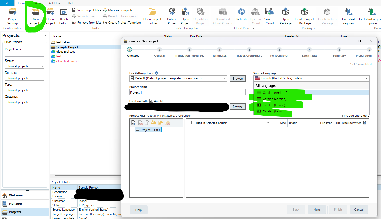Image resolution: width=381 pixels, height=219 pixels.
Task: Switch to the View ribbon tab
Action: (37, 3)
